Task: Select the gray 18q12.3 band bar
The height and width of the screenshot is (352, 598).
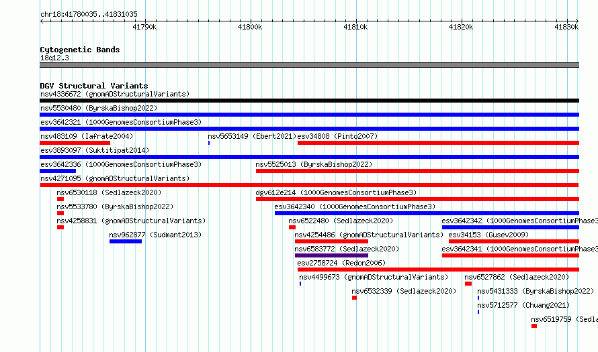Action: point(309,65)
